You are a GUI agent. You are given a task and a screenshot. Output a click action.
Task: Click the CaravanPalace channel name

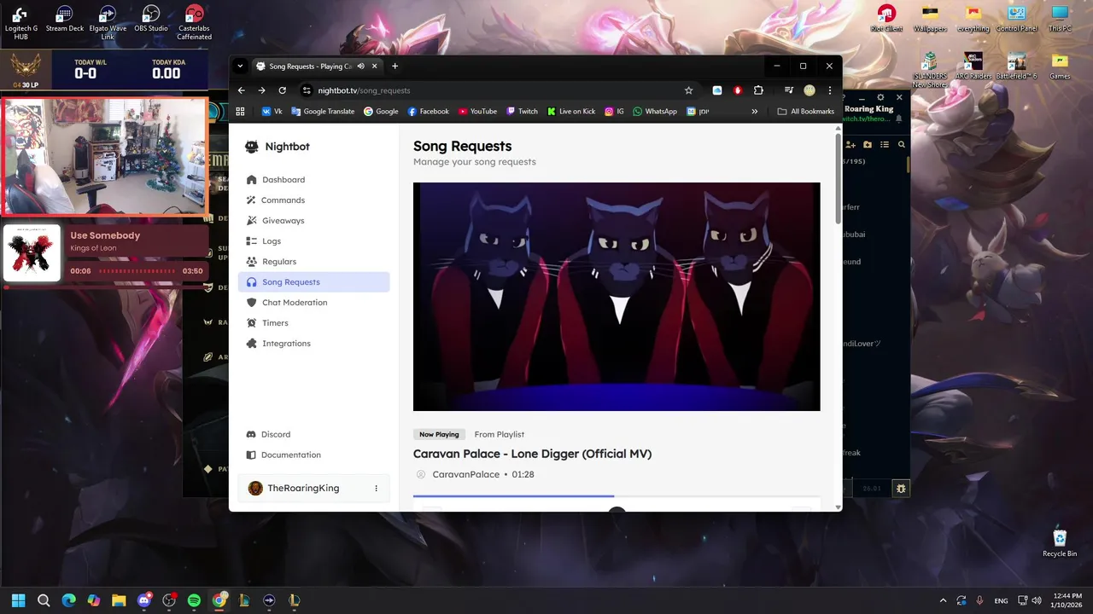(x=465, y=474)
